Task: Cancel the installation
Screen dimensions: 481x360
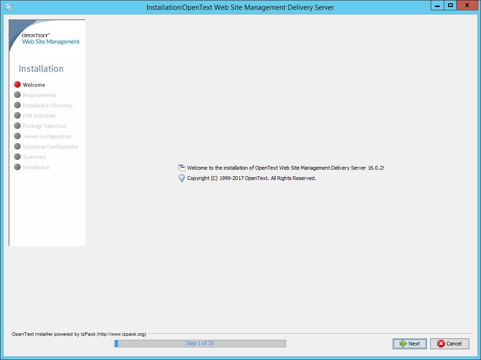Action: tap(450, 344)
